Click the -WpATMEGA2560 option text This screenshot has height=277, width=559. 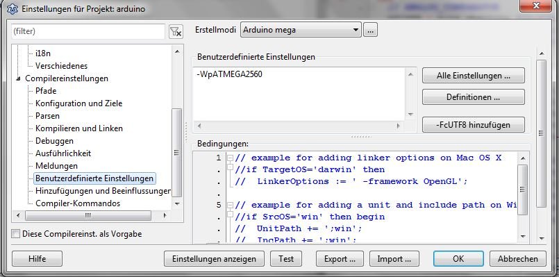[x=229, y=74]
